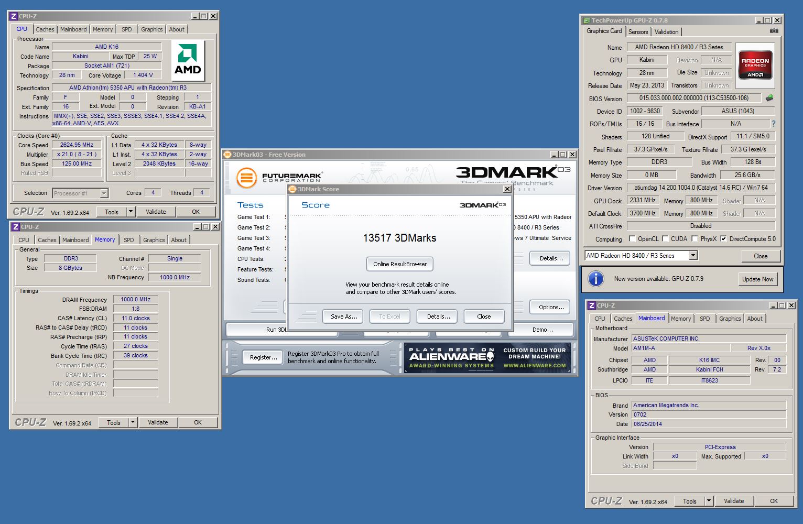The height and width of the screenshot is (524, 803).
Task: Click the GPU-Z title bar icon
Action: click(587, 20)
